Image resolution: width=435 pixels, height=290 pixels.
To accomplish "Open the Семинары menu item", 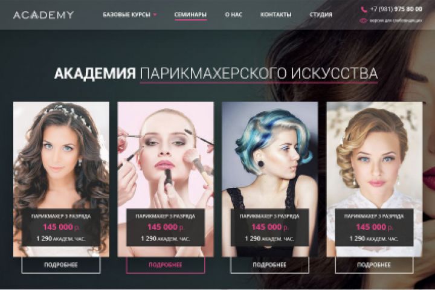I will [190, 14].
